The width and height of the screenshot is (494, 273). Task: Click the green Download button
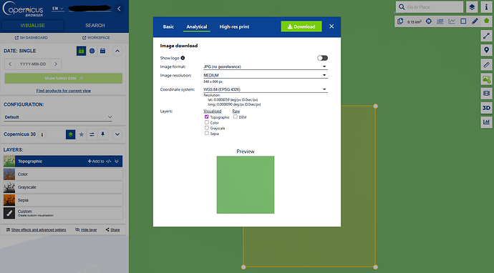click(301, 26)
